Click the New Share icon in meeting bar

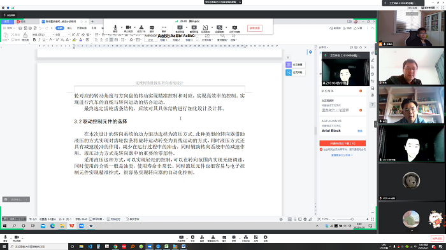click(x=180, y=27)
